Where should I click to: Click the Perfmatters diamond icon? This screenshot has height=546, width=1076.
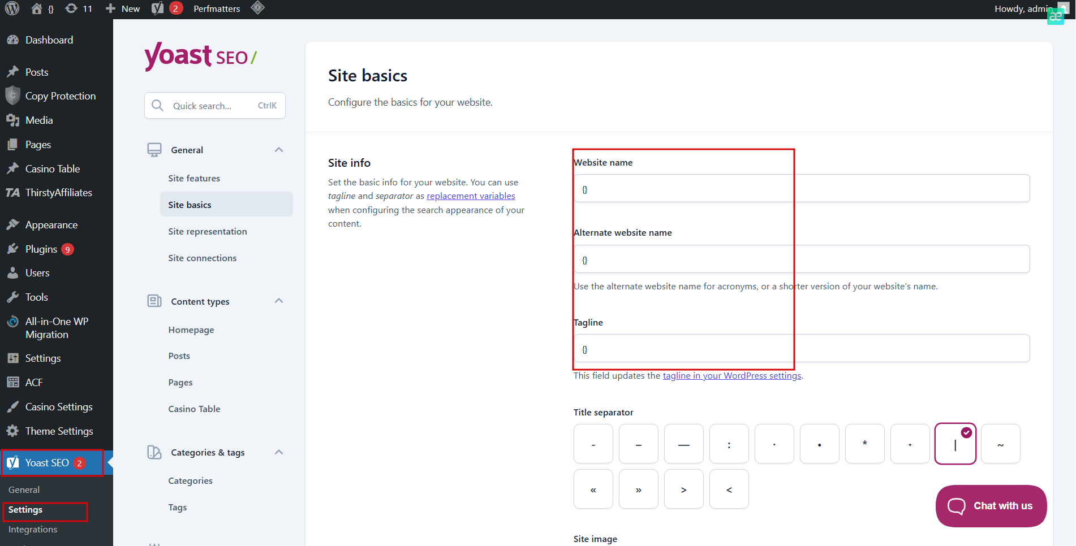point(258,8)
